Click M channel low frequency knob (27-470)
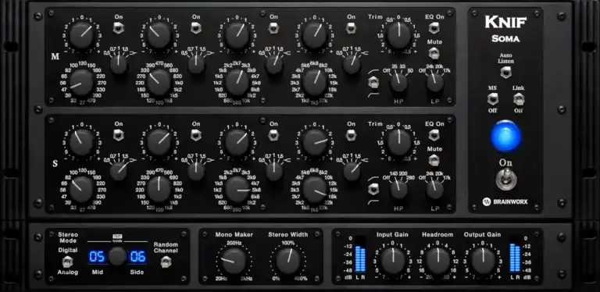Screen dimensions: 600x292 pos(81,82)
